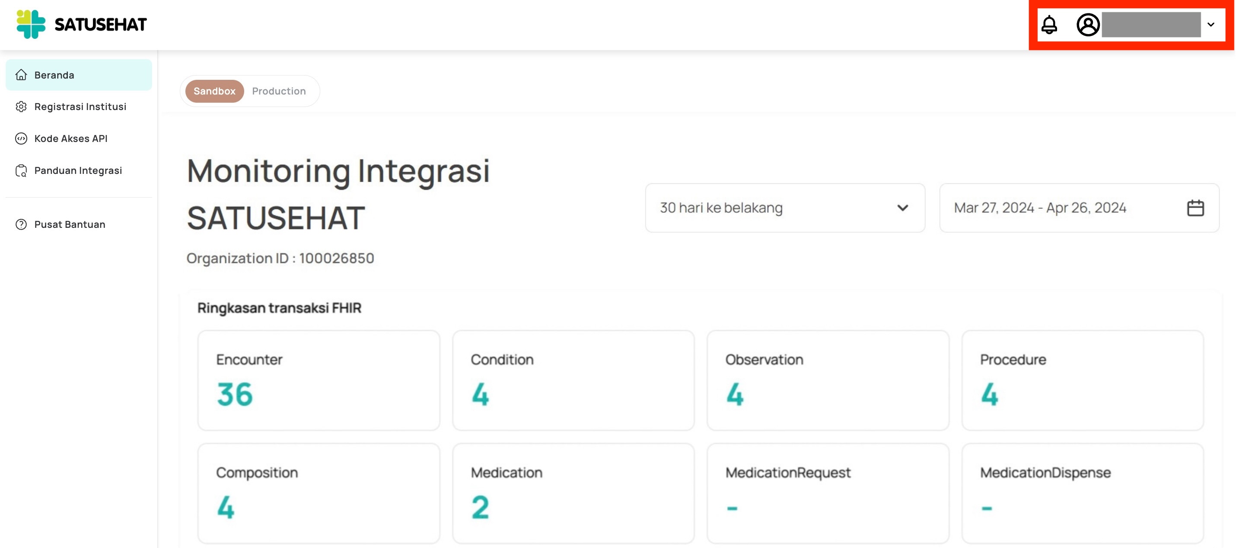1236x548 pixels.
Task: Open the notification bell
Action: 1049,25
